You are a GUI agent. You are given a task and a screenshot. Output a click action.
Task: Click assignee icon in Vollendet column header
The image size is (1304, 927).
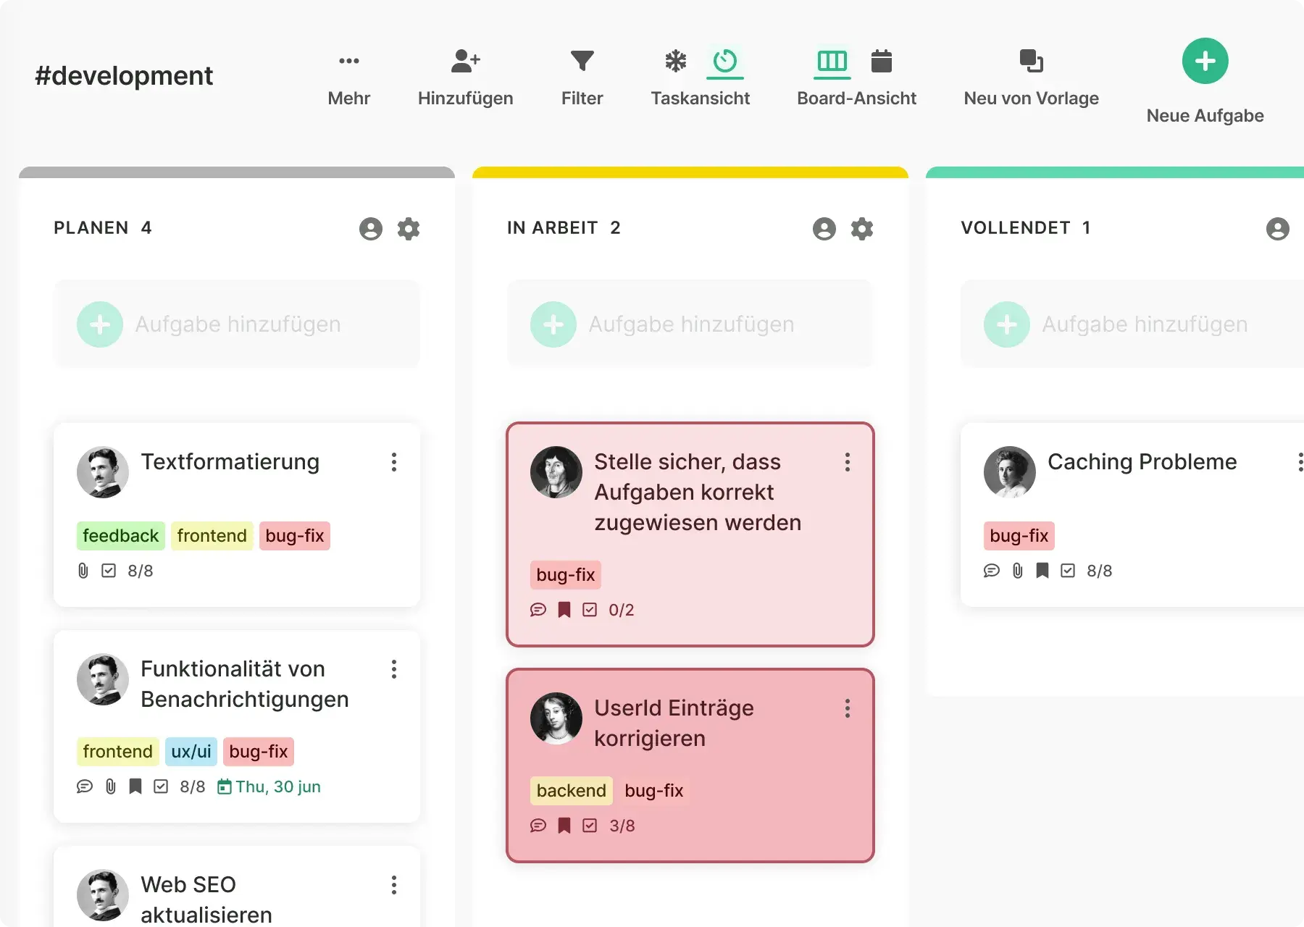(1277, 229)
